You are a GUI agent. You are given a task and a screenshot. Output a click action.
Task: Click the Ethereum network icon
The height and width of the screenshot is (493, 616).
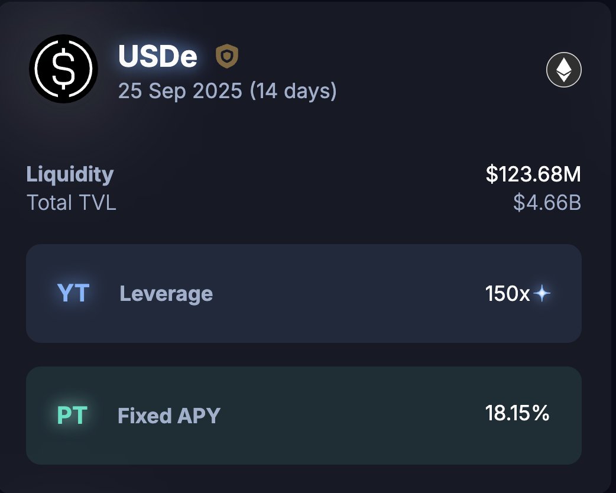pyautogui.click(x=563, y=70)
